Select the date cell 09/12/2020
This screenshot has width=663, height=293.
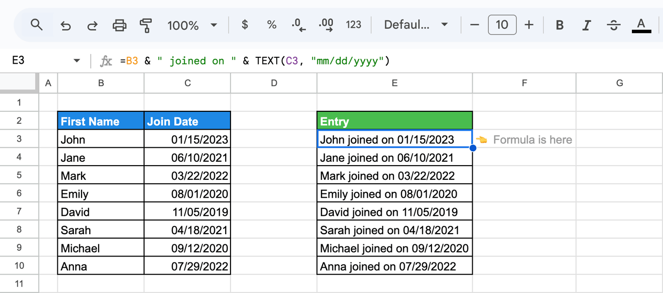point(187,248)
